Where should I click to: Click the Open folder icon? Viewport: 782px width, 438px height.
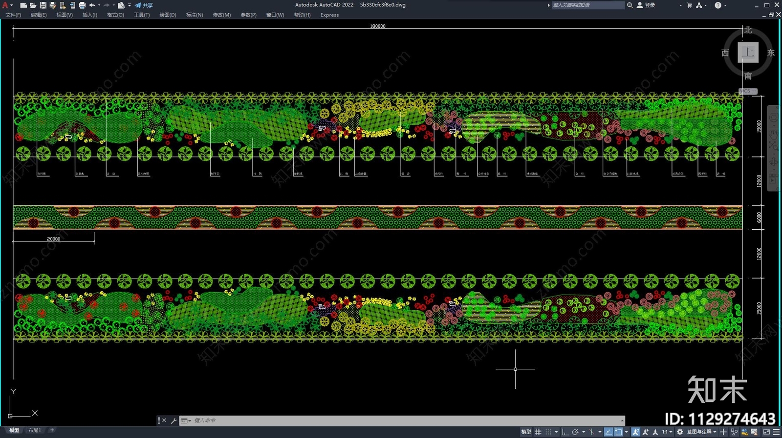click(33, 5)
